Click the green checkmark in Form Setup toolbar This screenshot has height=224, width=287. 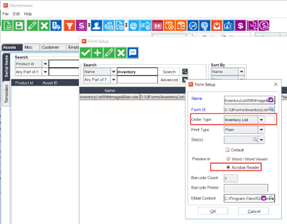(85, 53)
